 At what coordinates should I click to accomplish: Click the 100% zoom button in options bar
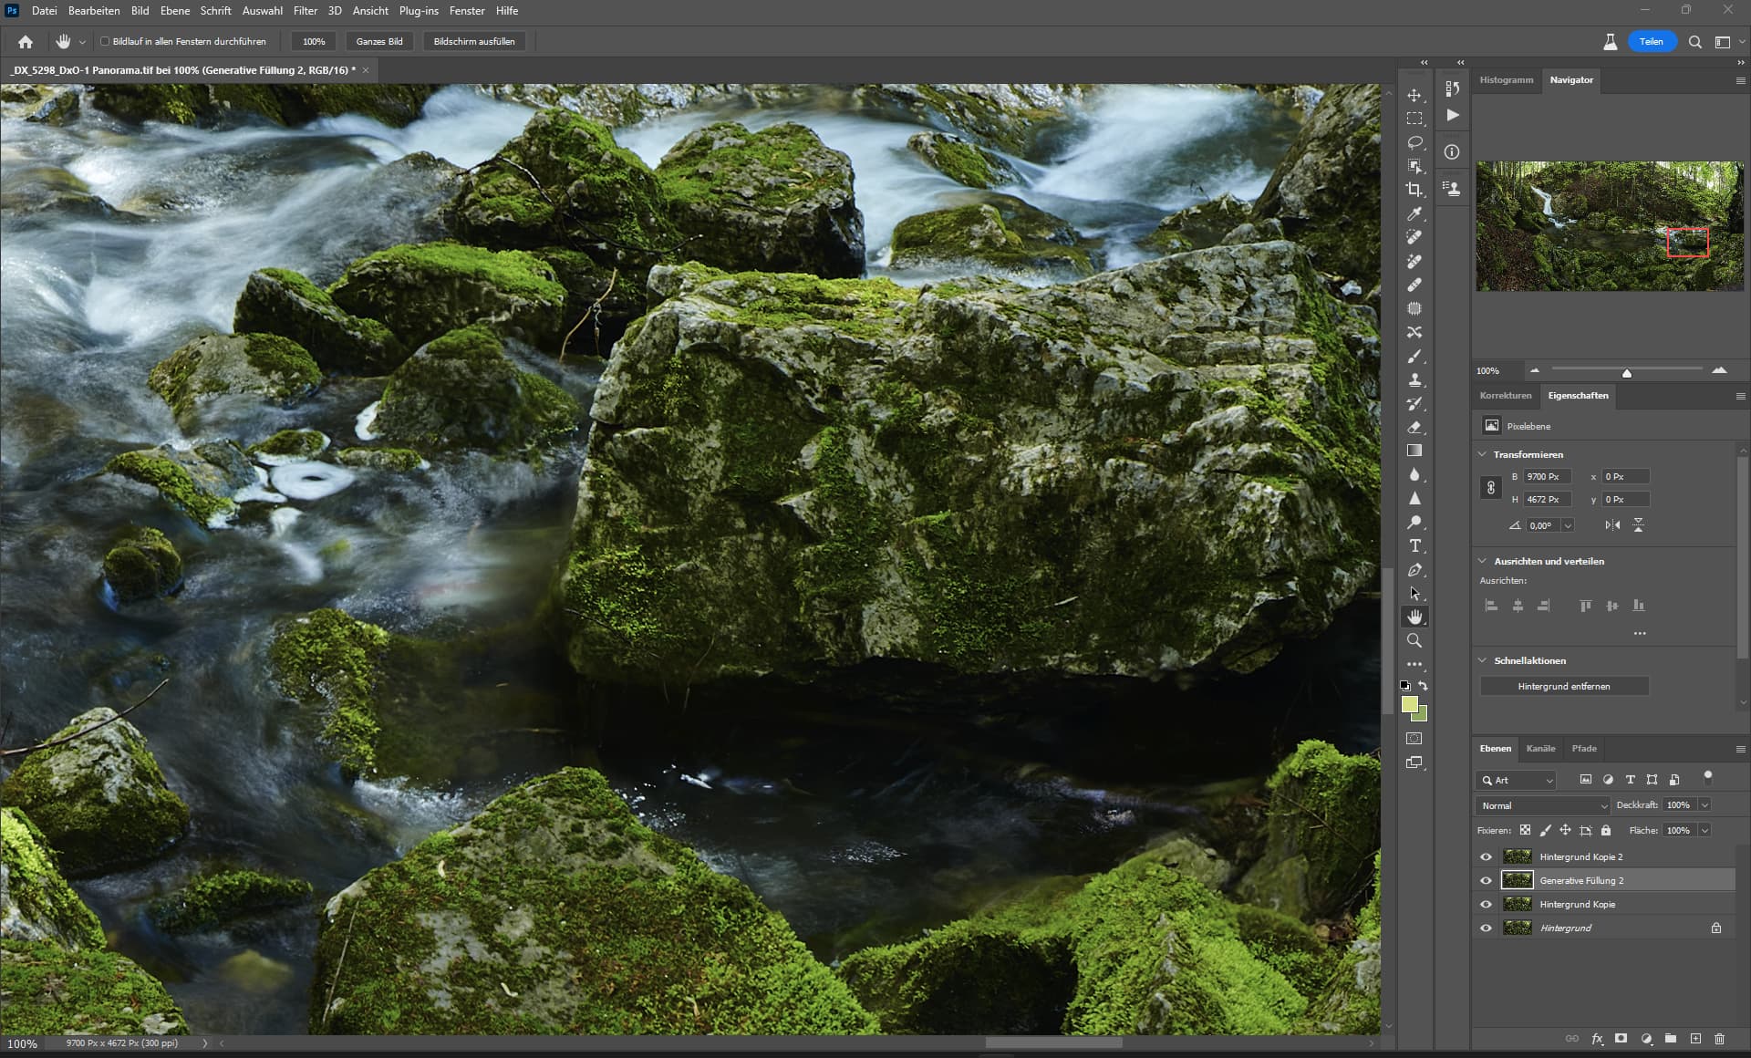(x=314, y=41)
